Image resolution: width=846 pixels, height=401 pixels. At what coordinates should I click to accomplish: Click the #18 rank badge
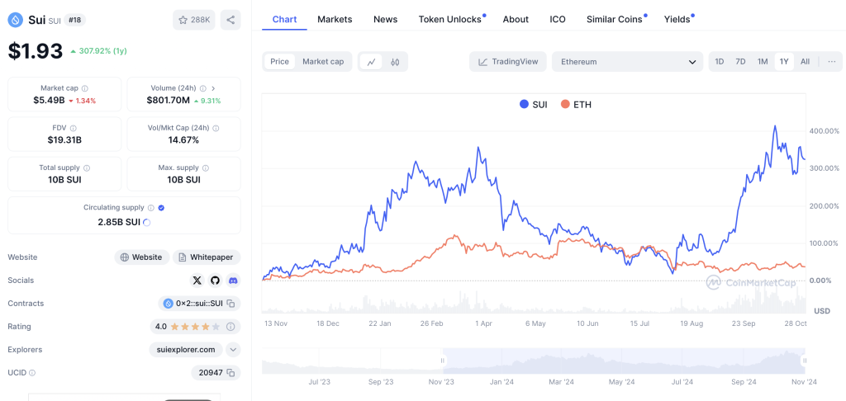click(74, 20)
